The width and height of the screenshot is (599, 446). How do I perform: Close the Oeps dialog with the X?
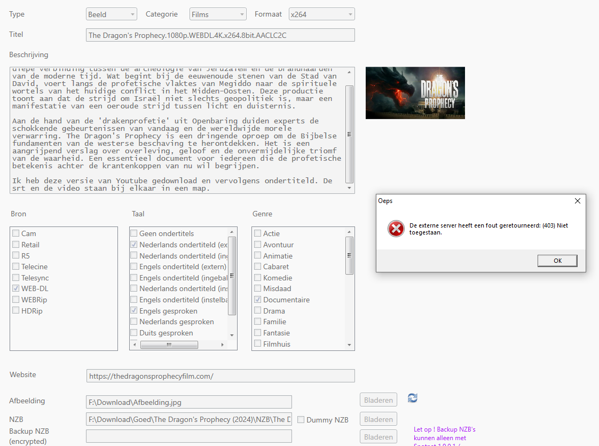tap(577, 201)
